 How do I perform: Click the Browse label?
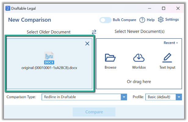tap(110, 67)
